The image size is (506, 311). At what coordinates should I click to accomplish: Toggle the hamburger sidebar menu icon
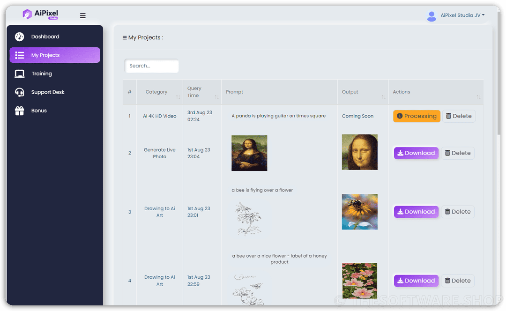point(82,15)
